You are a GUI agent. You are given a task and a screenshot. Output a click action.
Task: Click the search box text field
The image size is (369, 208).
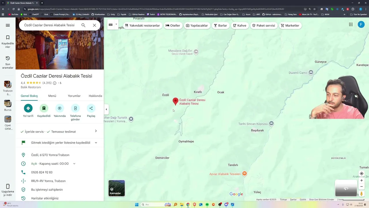pos(49,25)
